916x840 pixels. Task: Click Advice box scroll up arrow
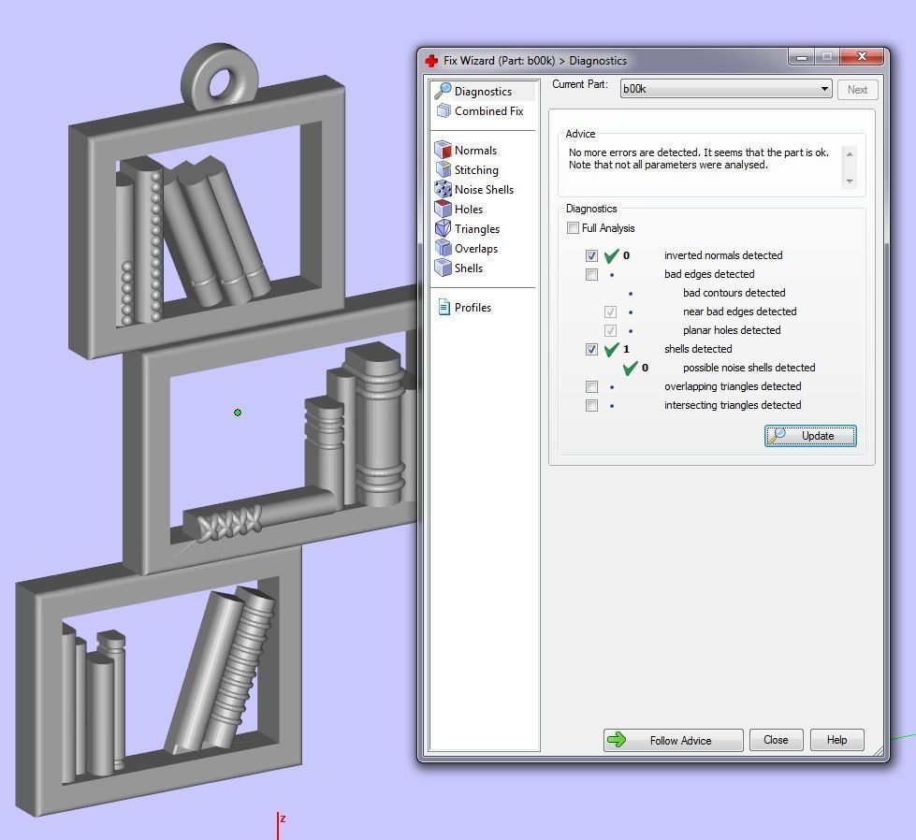(x=850, y=153)
